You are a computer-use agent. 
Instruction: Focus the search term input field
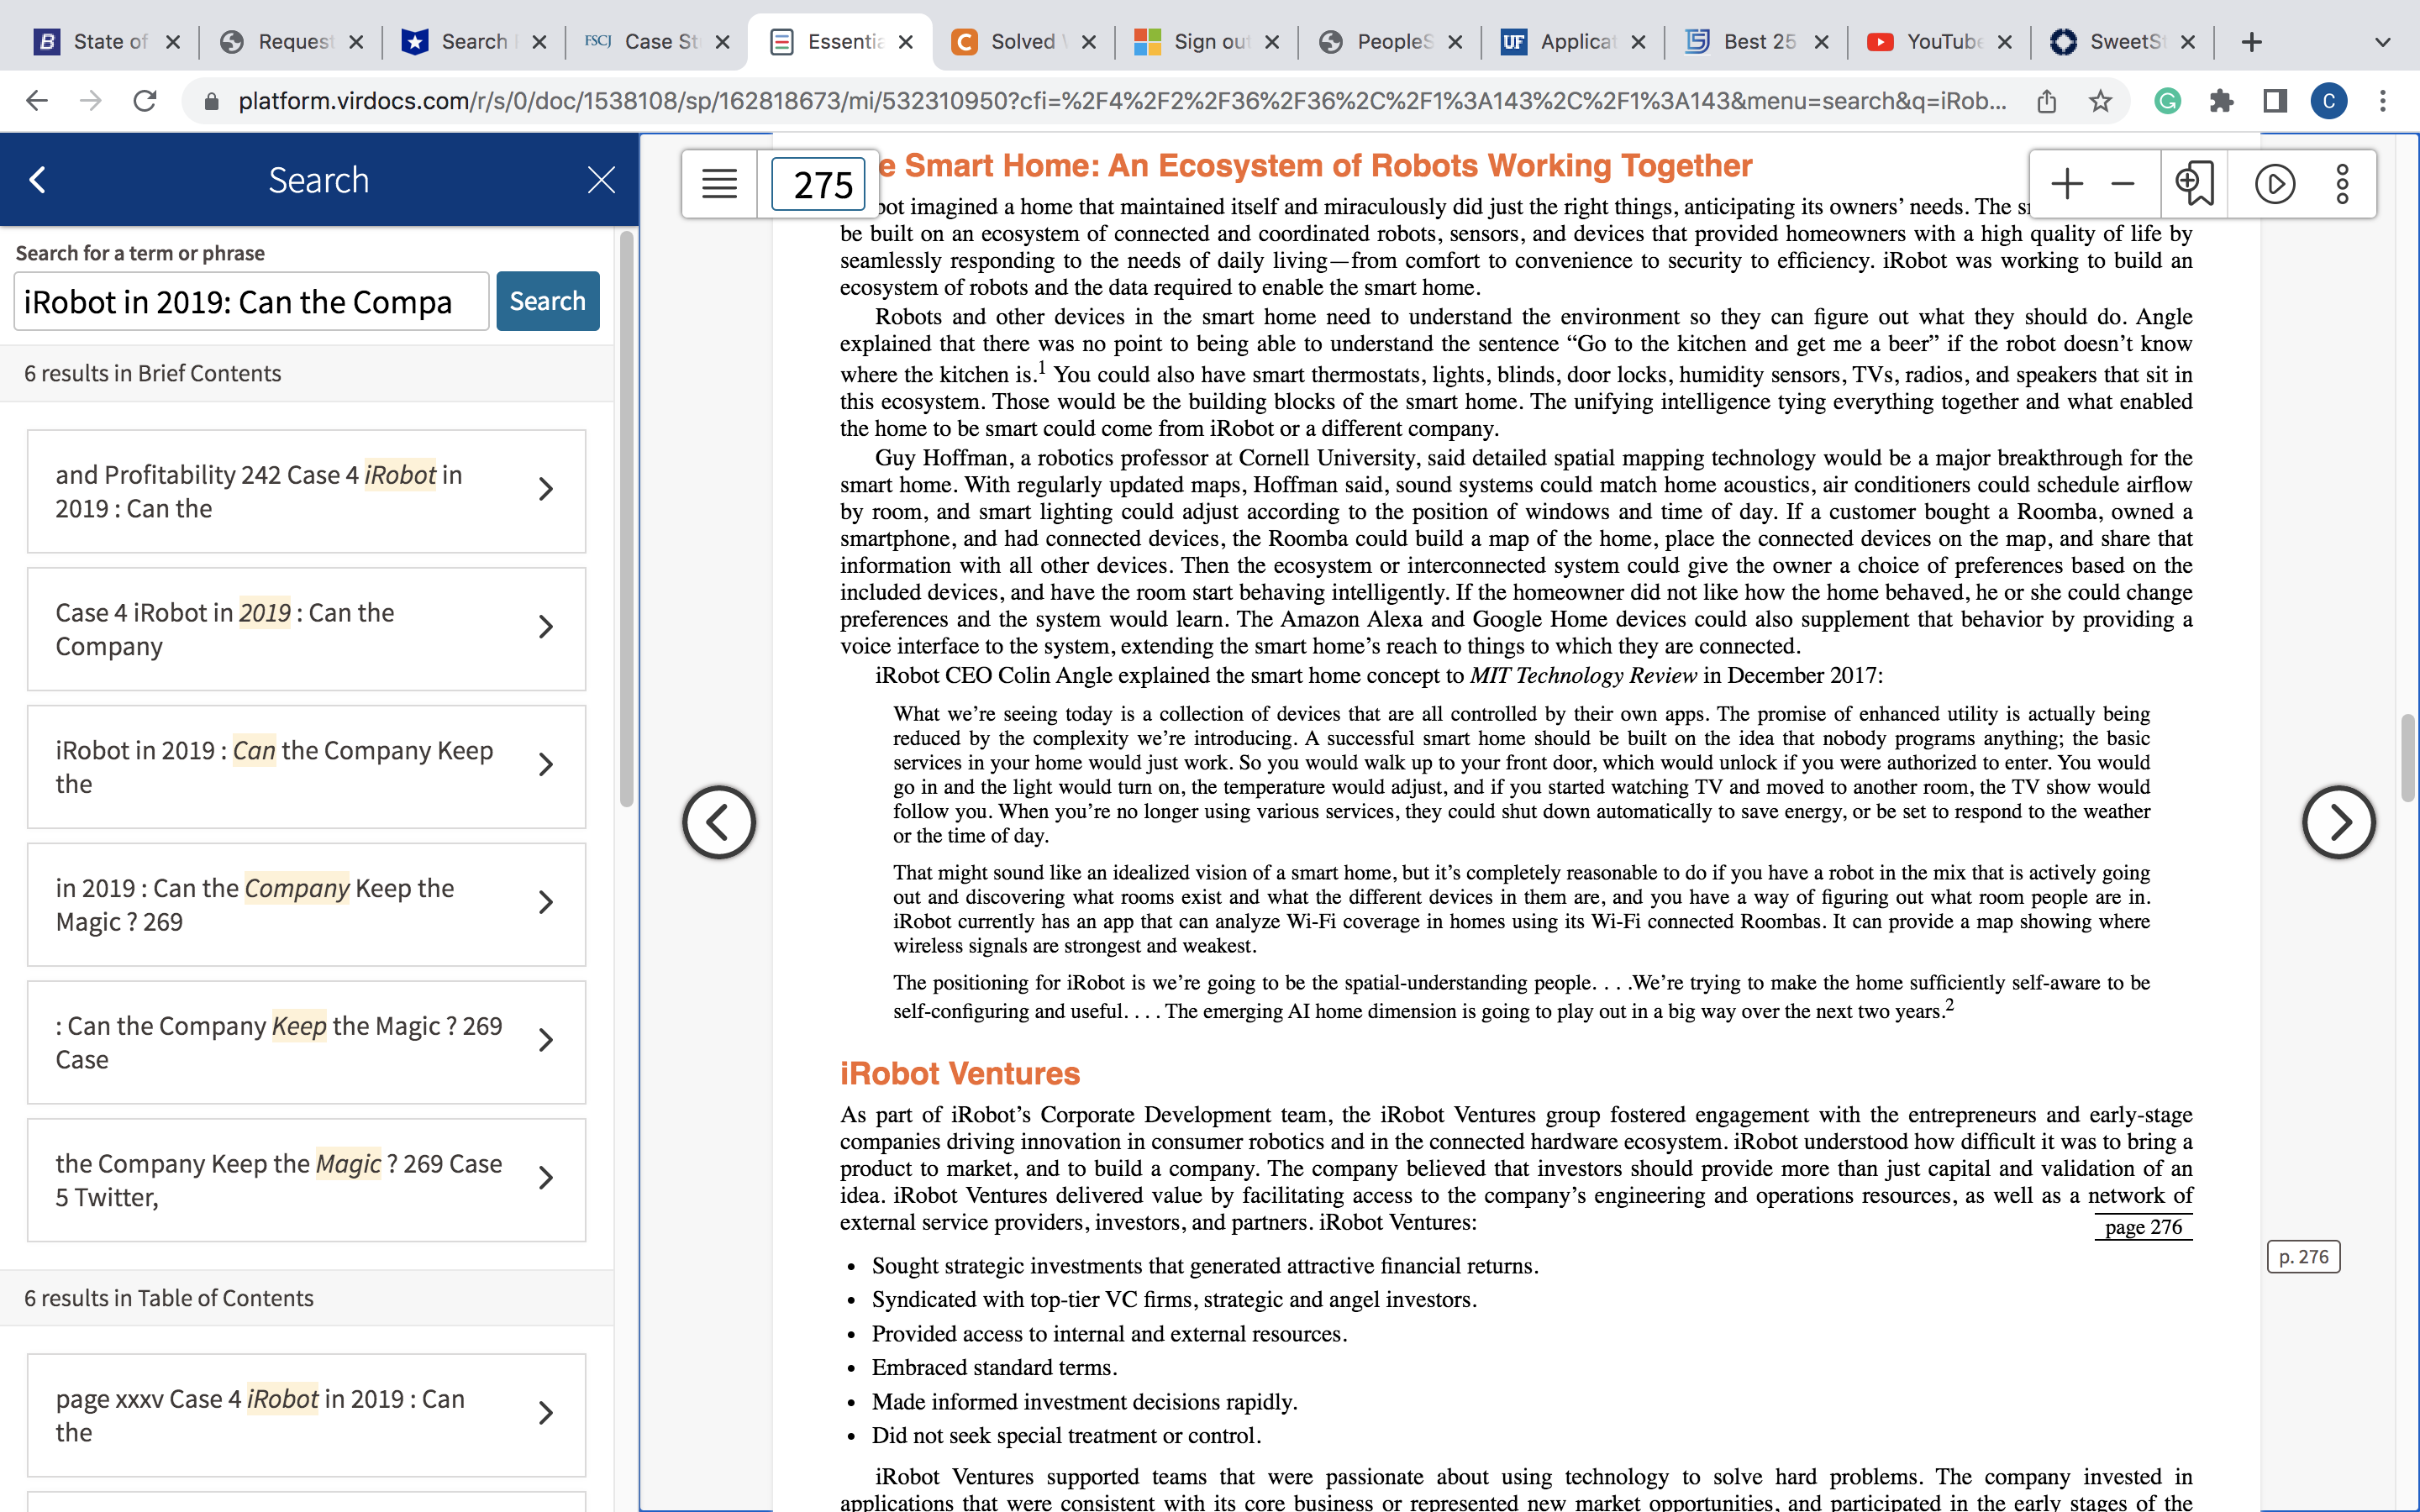click(251, 301)
